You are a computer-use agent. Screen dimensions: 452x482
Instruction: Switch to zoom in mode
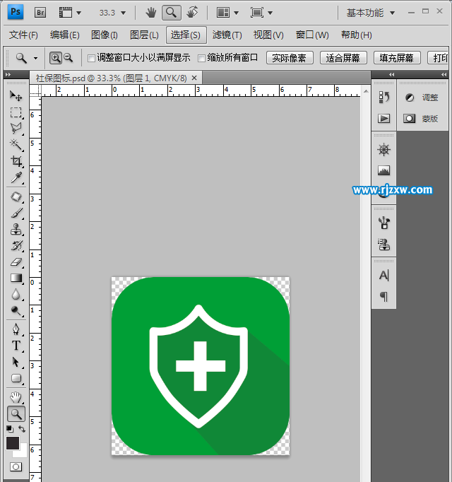[56, 58]
